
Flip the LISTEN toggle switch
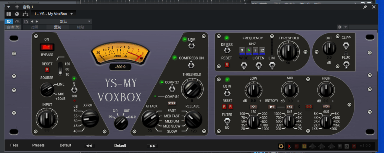(x=258, y=66)
